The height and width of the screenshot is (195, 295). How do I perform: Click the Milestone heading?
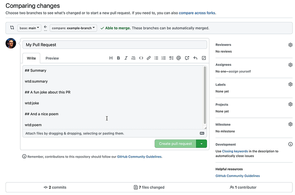tap(223, 124)
